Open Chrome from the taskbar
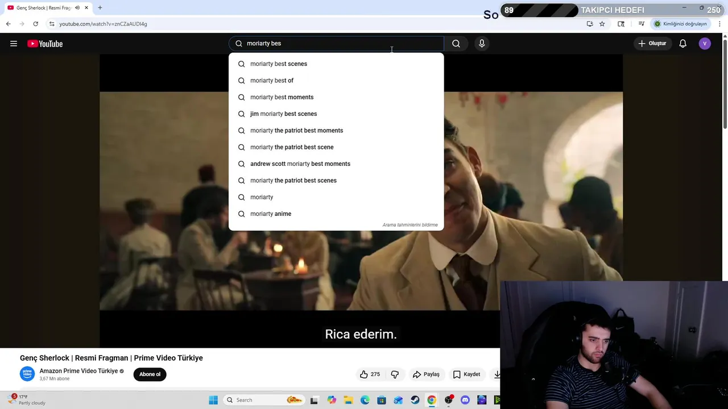This screenshot has width=728, height=409. click(432, 400)
